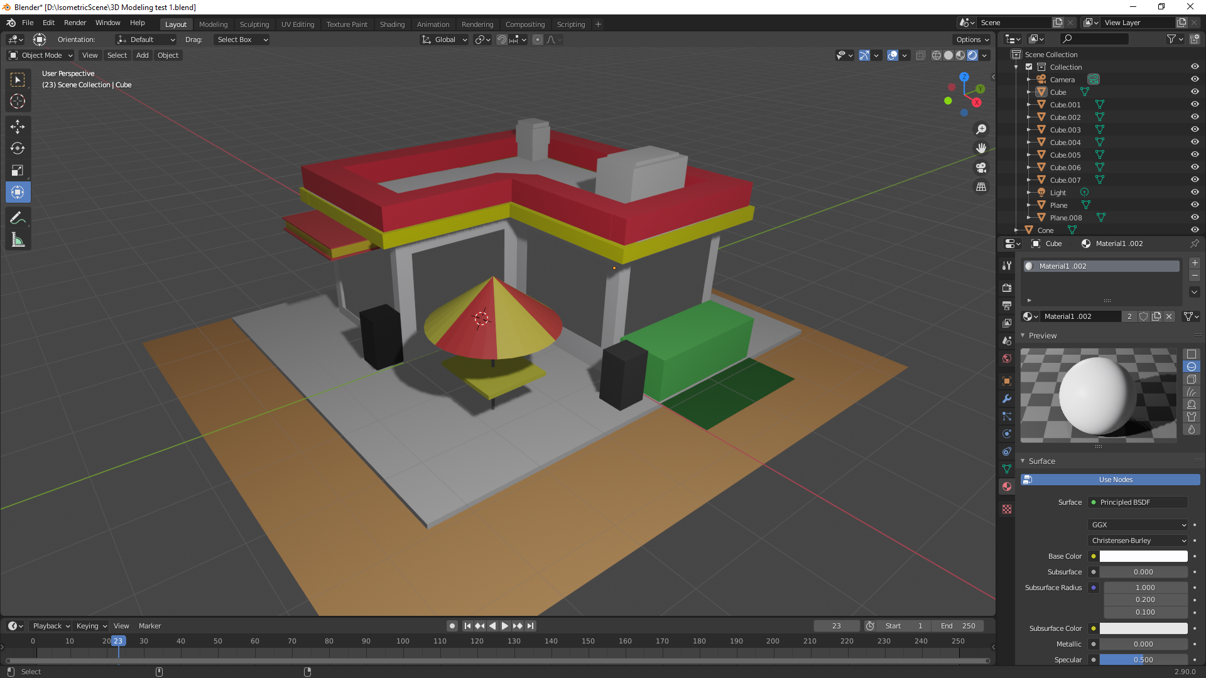The width and height of the screenshot is (1206, 678).
Task: Click the Options button in the header
Action: pos(971,39)
